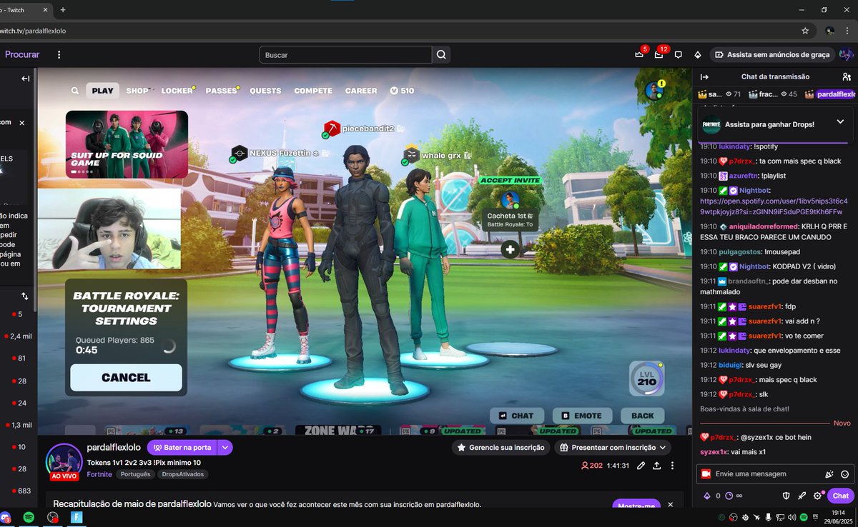Screen dimensions: 858x527
Task: Expand Presentear com inscrição dropdown
Action: [x=662, y=448]
